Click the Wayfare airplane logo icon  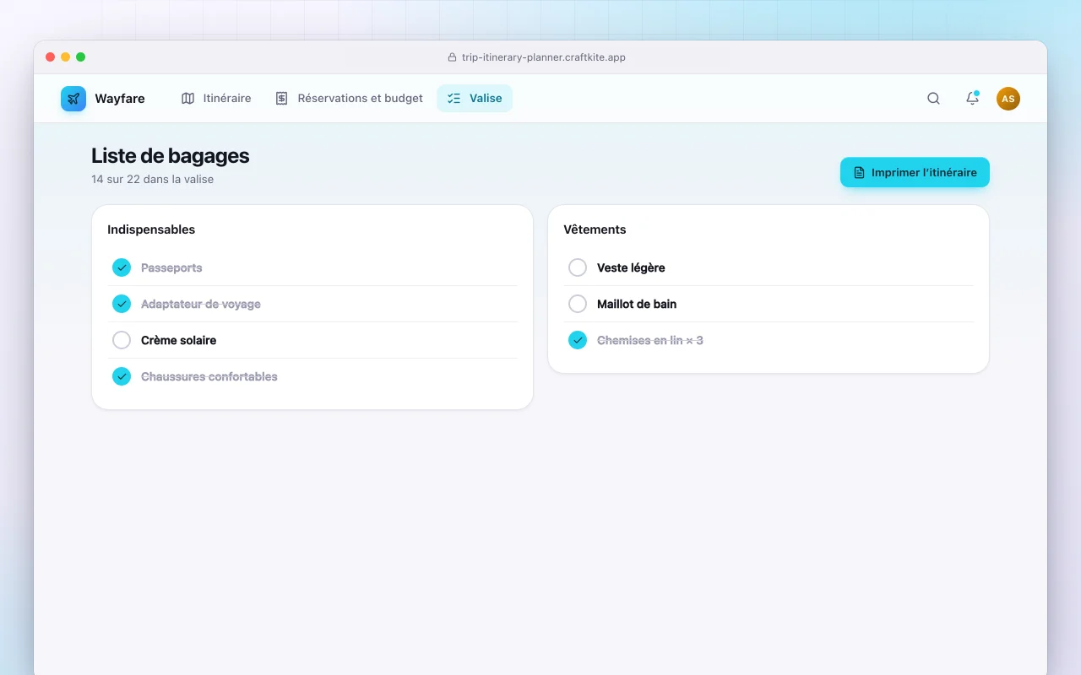point(73,99)
